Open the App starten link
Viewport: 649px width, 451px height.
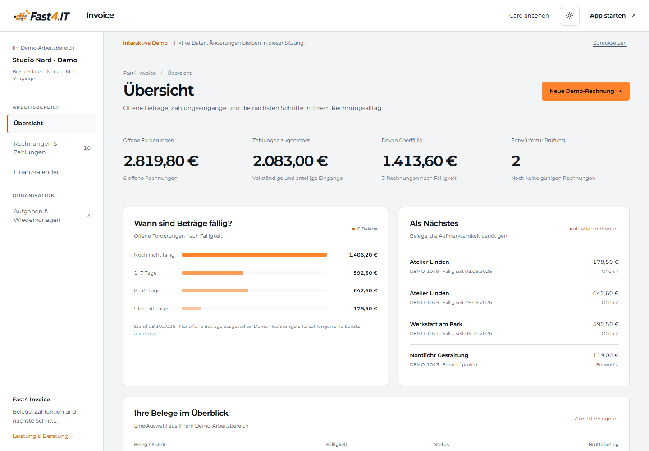point(612,16)
